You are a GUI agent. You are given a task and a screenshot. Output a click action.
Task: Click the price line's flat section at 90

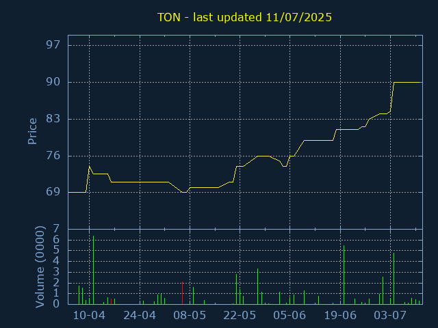click(407, 82)
